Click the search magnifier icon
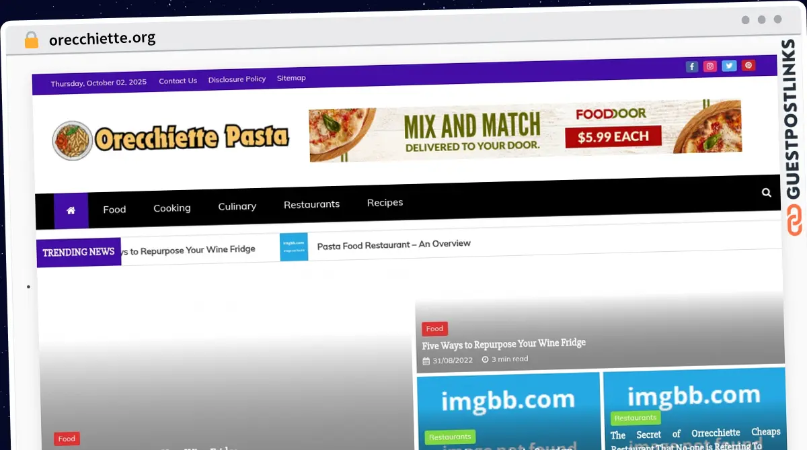The image size is (807, 450). point(767,193)
